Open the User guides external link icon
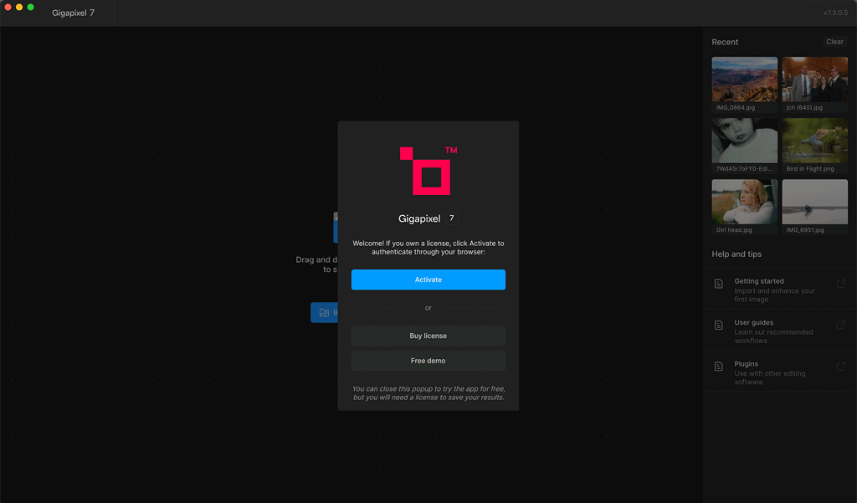 click(x=841, y=325)
